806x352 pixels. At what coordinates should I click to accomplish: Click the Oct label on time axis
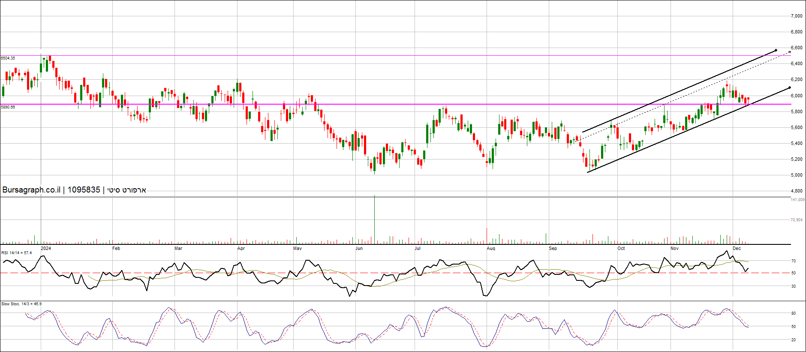pos(621,248)
